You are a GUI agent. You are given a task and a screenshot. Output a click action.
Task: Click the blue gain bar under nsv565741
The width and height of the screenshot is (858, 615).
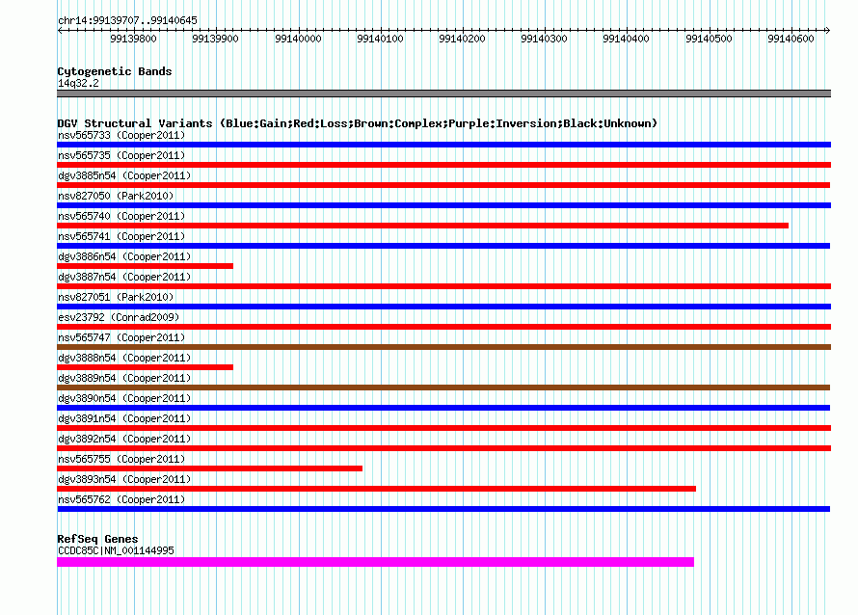[443, 246]
